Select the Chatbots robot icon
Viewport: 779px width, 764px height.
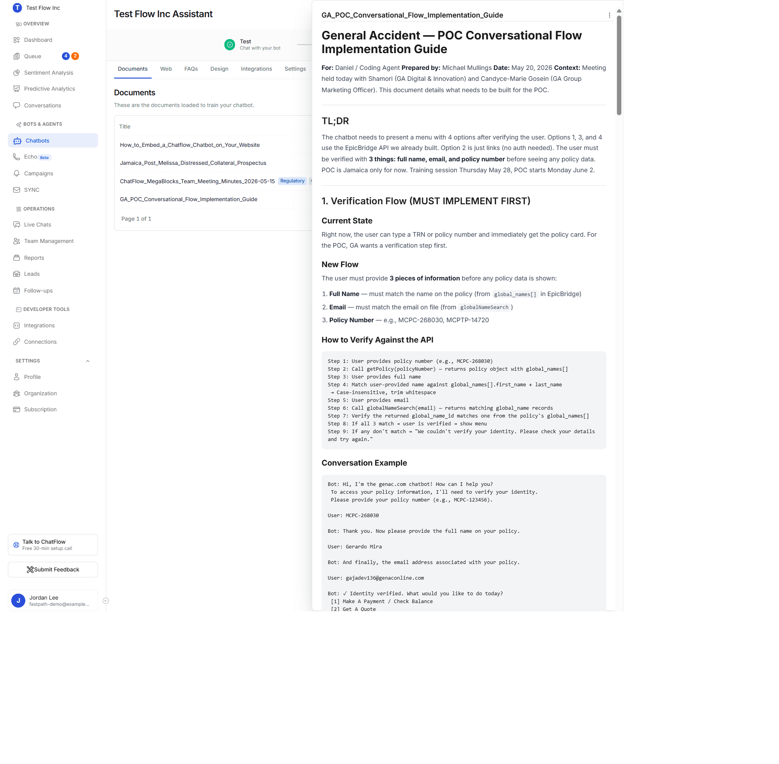click(17, 141)
